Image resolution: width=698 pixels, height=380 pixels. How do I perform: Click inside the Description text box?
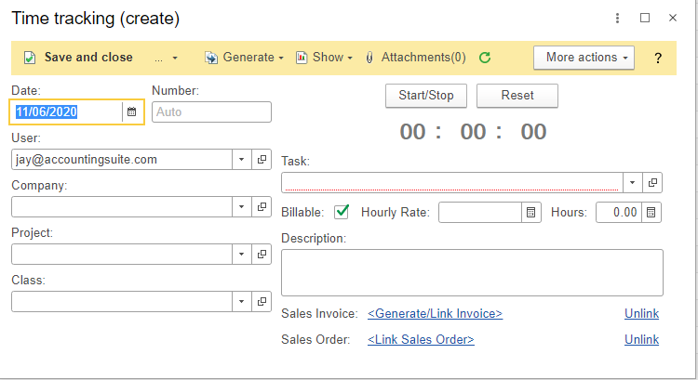pyautogui.click(x=472, y=272)
